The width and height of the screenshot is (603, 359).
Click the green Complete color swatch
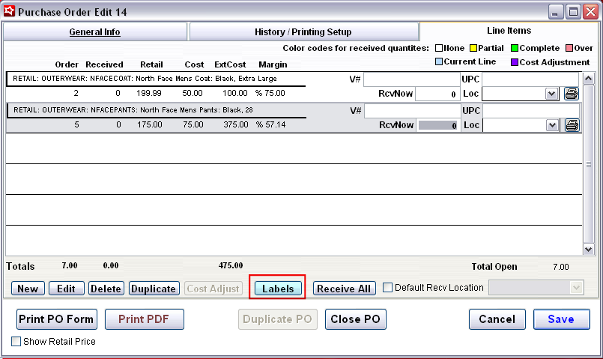click(515, 48)
